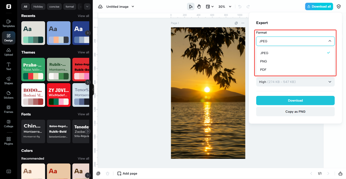Open the Plugins panel
Screen dimensions: 346x179
8,141
